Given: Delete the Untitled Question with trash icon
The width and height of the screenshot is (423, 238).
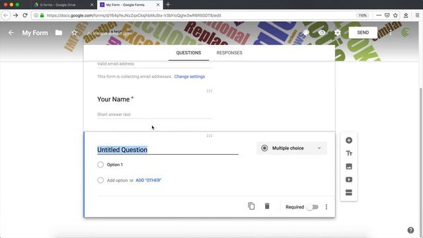Looking at the screenshot, I should [267, 206].
